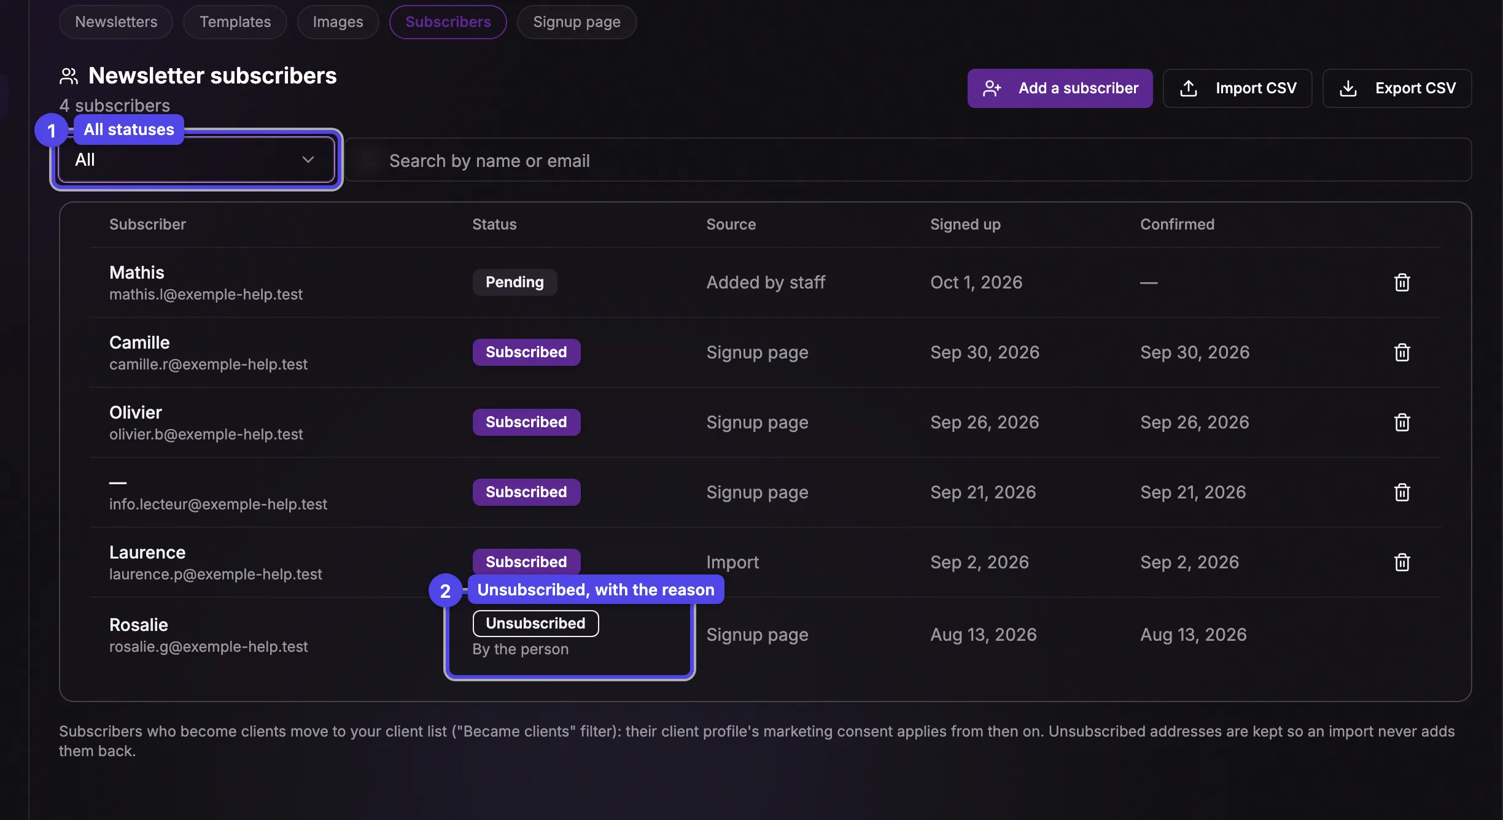Select email info.lecteur@exemple-help.test

218,505
